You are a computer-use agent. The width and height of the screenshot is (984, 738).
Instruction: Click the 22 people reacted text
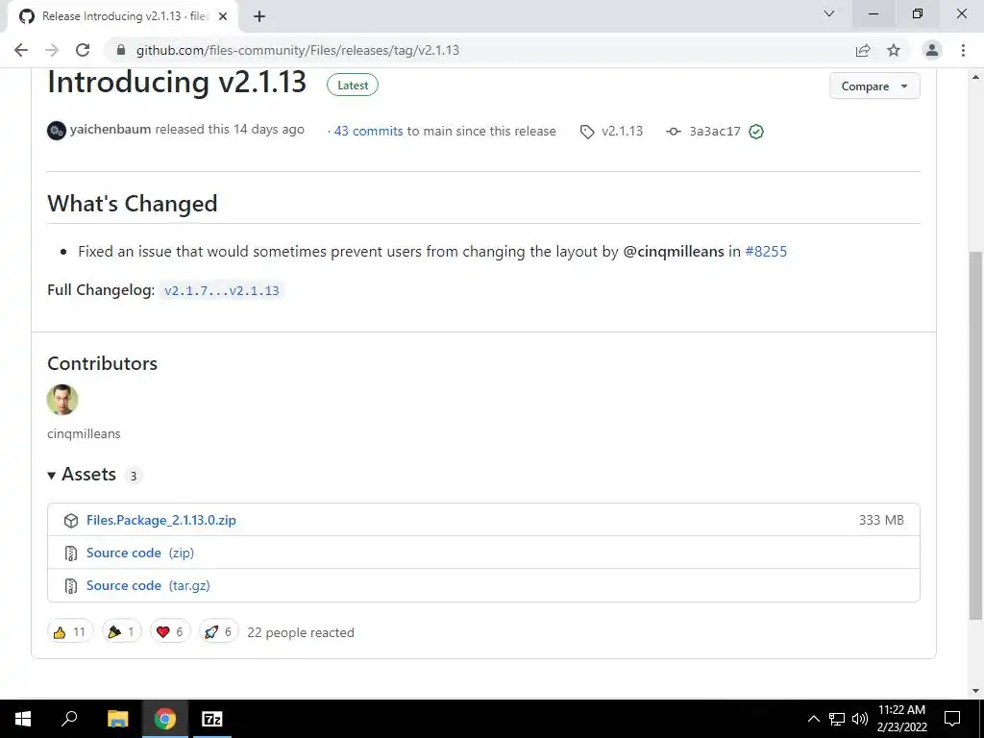301,632
